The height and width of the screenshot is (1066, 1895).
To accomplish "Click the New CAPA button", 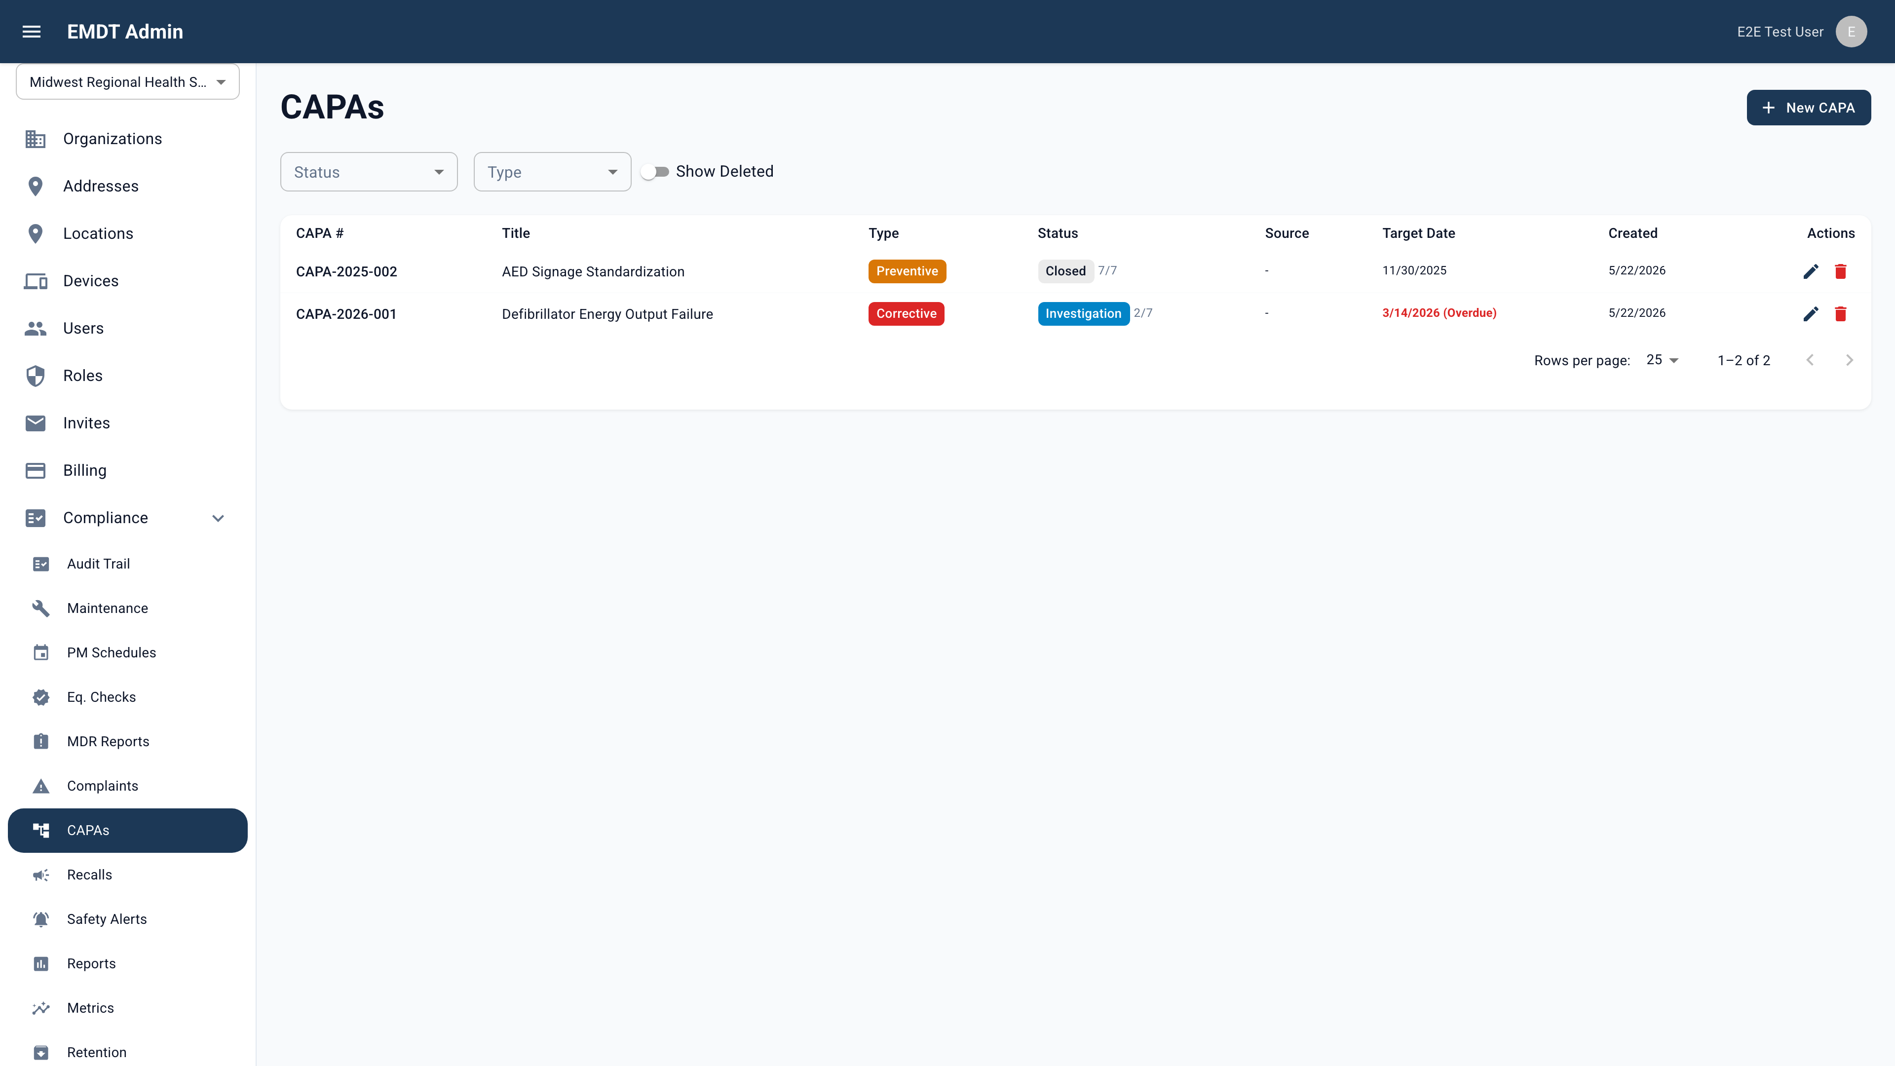I will [1808, 108].
